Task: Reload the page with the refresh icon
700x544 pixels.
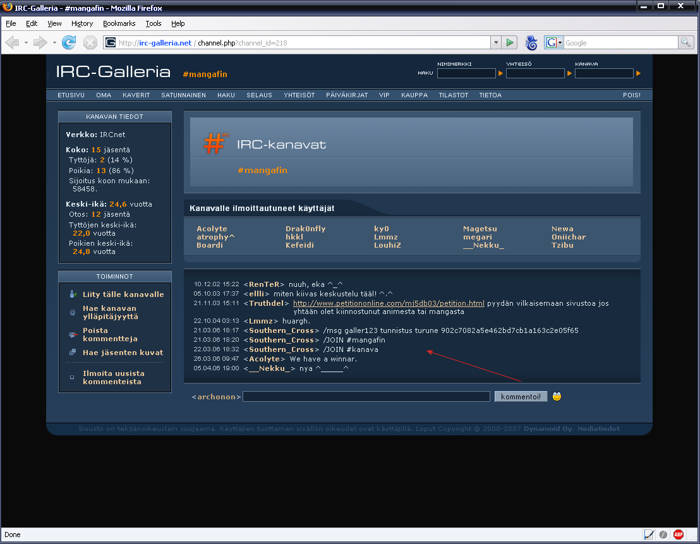Action: pyautogui.click(x=69, y=42)
